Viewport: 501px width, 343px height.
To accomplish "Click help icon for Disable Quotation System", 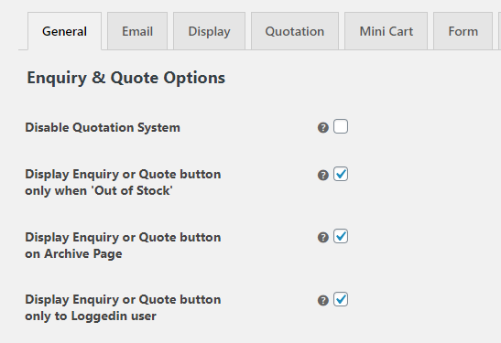I will point(323,128).
